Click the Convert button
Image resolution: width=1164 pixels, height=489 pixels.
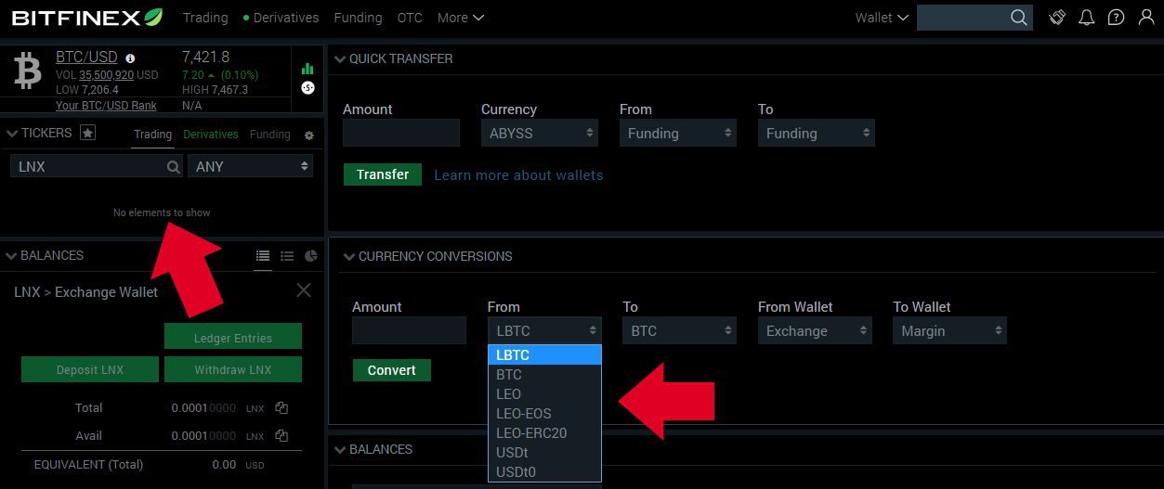[x=392, y=370]
